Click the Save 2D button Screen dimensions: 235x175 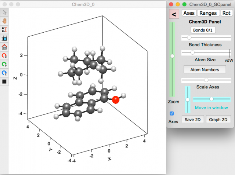(193, 120)
